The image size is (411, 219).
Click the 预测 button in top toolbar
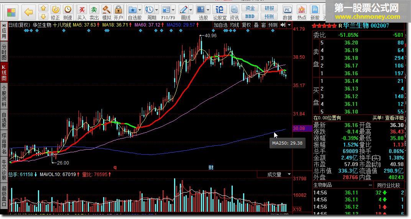click(x=269, y=16)
